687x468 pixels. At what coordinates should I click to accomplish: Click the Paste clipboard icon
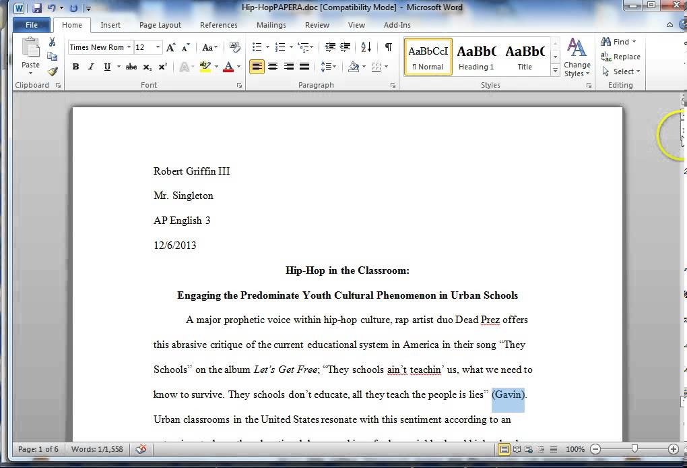31,47
